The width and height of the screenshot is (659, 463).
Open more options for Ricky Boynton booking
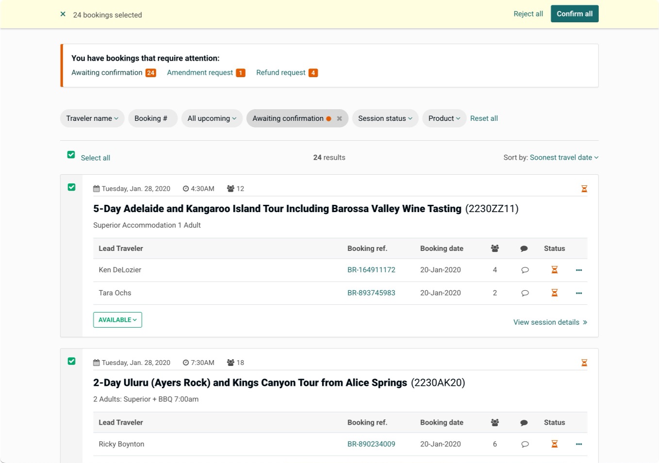click(x=578, y=444)
